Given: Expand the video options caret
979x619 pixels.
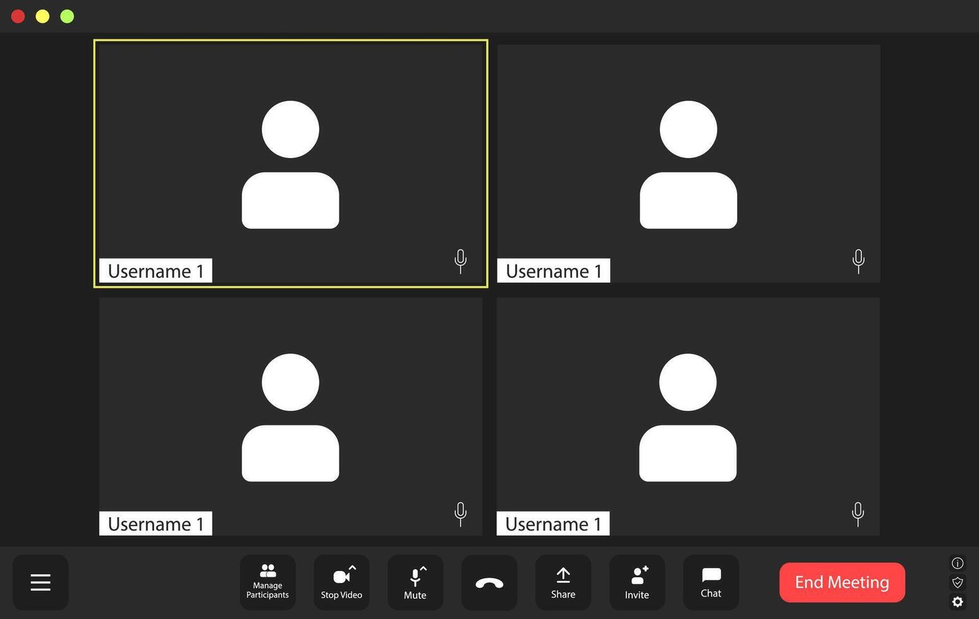Looking at the screenshot, I should [353, 568].
